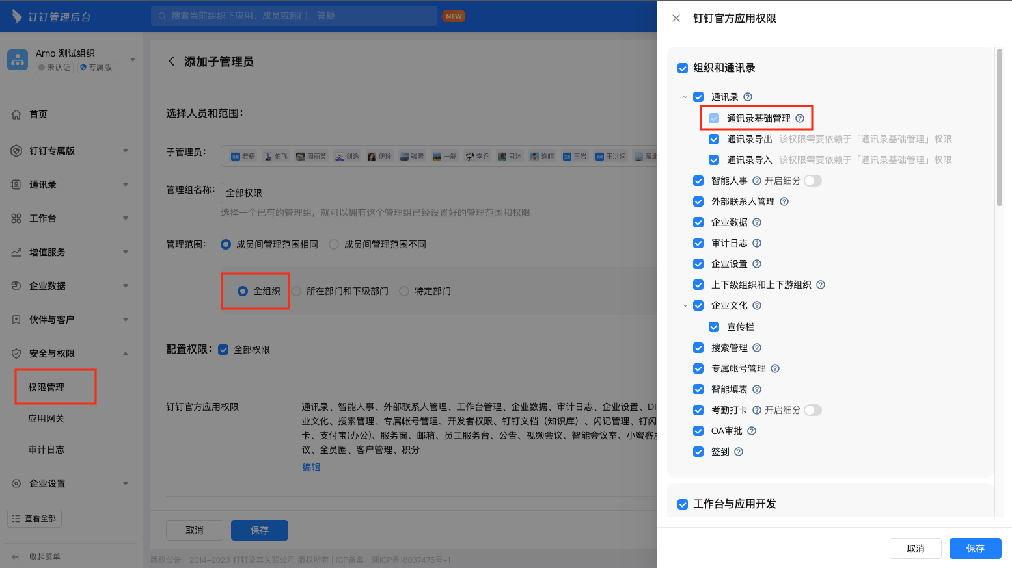Click the workbench grid icon next to 工作台
1012x568 pixels.
pos(16,218)
